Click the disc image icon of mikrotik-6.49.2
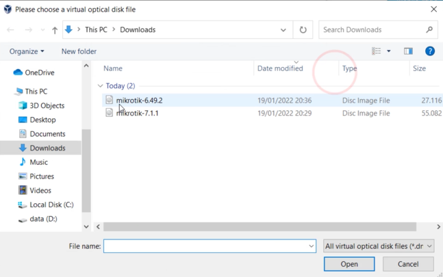 point(109,100)
